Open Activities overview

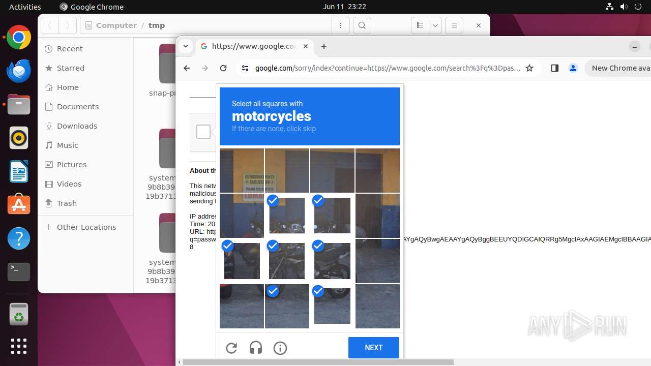click(x=25, y=7)
